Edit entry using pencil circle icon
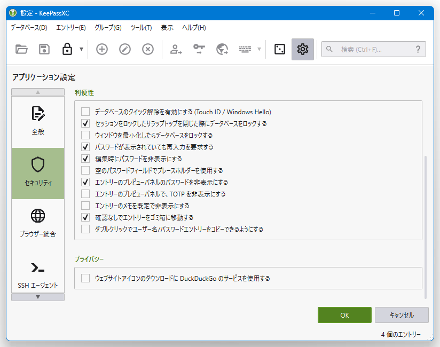 [125, 49]
